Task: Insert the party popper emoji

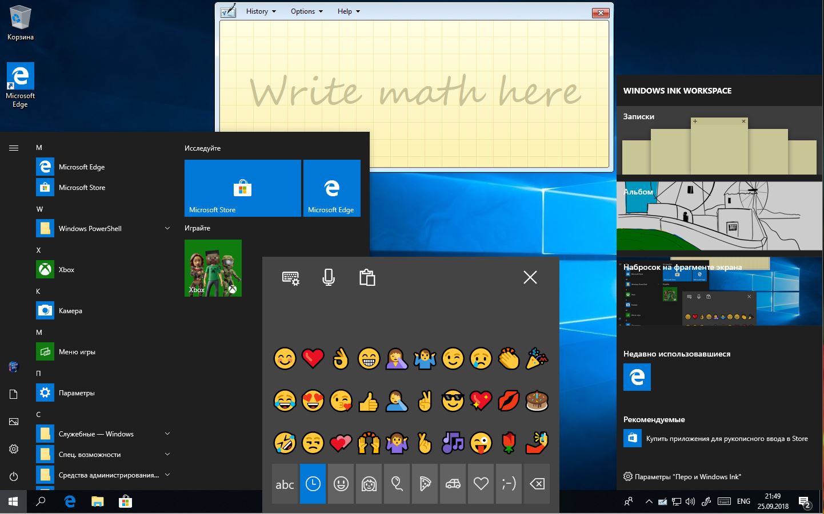Action: pyautogui.click(x=537, y=358)
